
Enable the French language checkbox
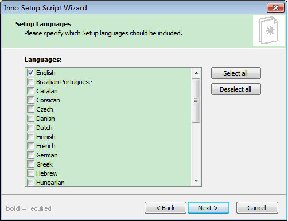(30, 146)
